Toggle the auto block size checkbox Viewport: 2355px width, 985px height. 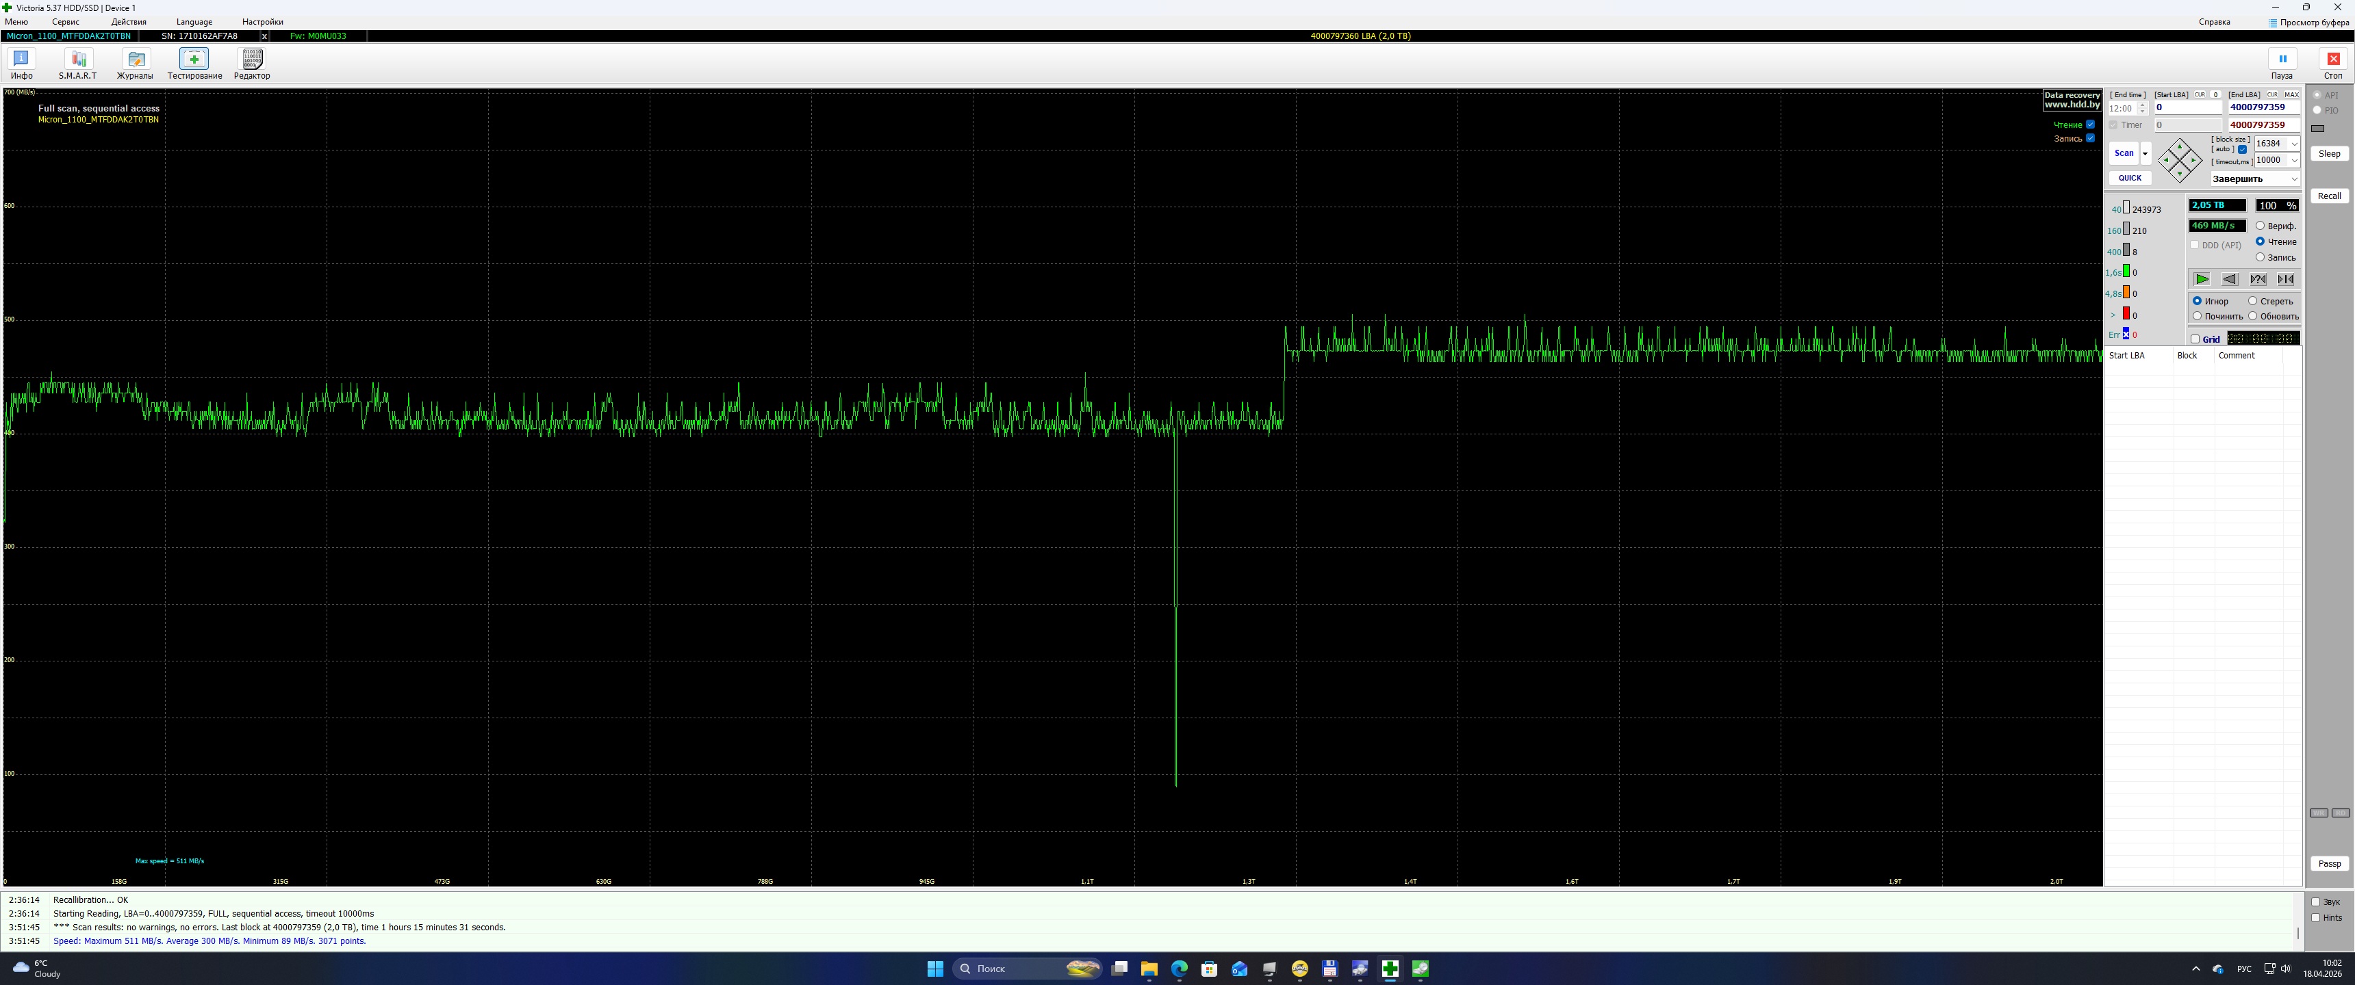tap(2241, 150)
